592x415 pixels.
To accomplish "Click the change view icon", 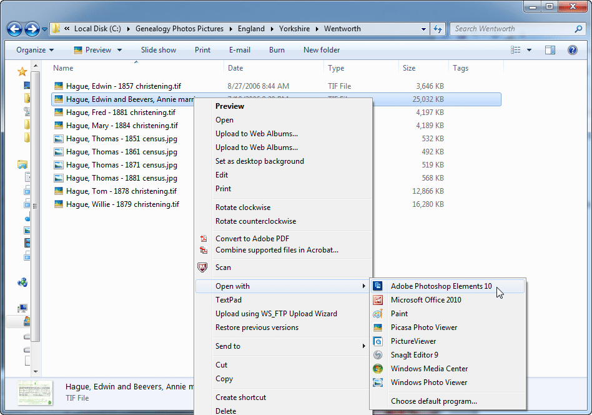I will (x=515, y=50).
